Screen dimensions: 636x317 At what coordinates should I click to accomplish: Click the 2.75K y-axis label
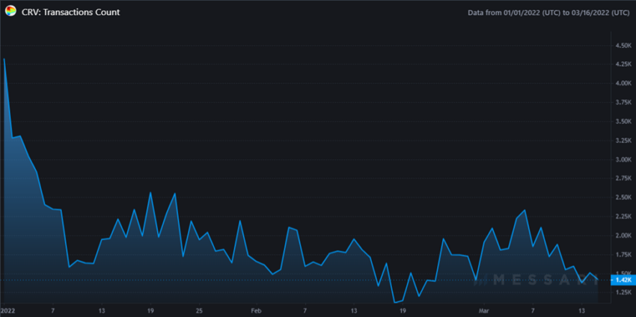(x=623, y=179)
